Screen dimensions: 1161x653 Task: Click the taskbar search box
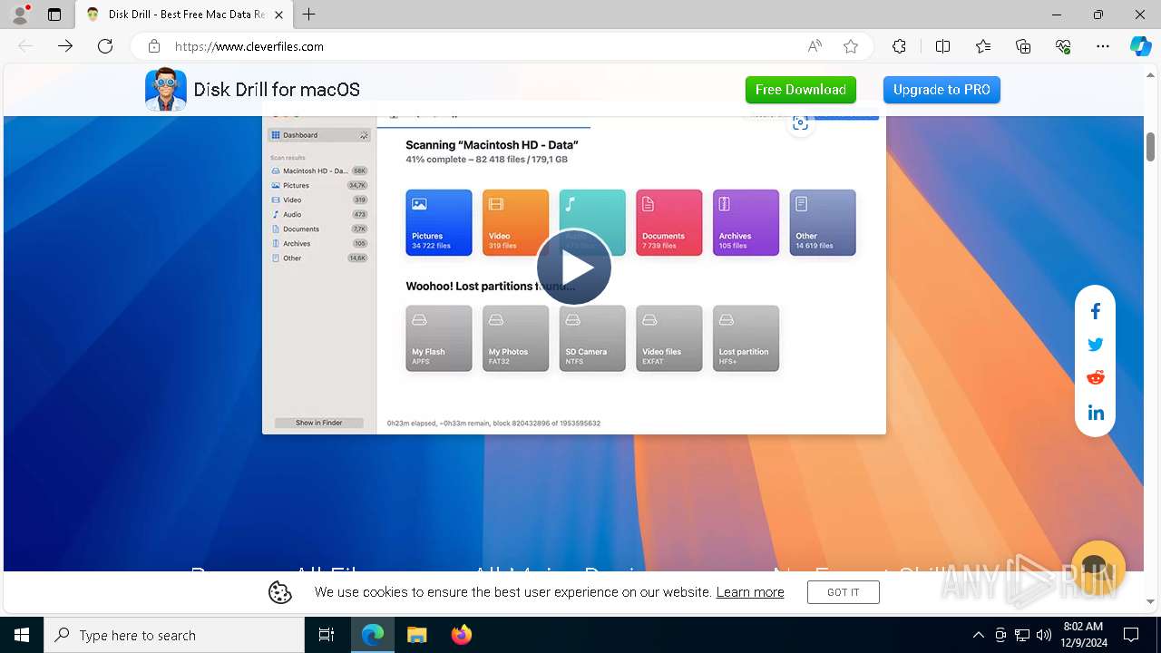[174, 635]
